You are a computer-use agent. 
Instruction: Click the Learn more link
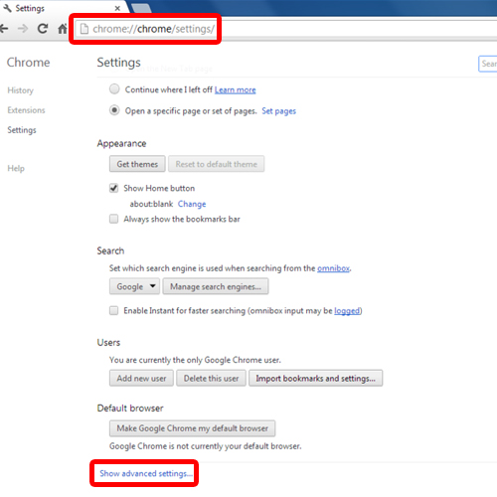click(x=236, y=89)
